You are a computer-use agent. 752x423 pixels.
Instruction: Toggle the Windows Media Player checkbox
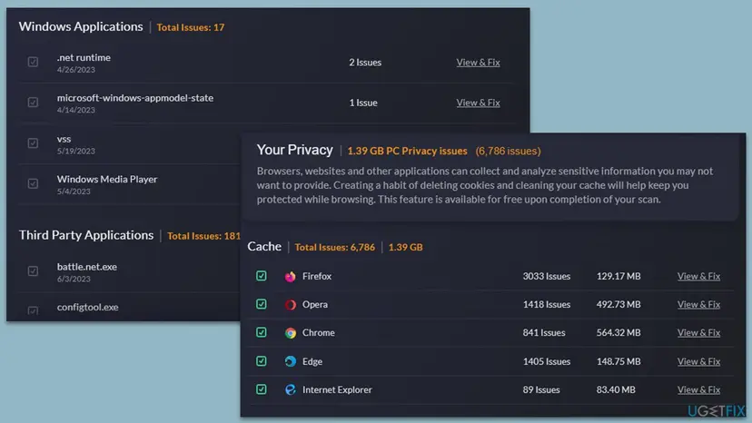click(33, 183)
